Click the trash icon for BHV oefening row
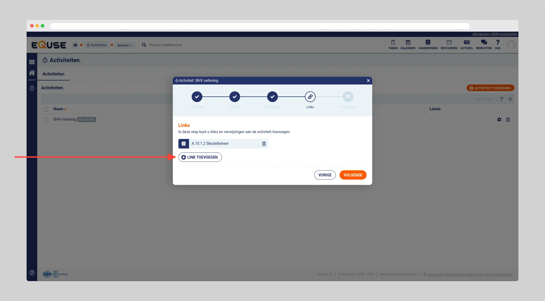The image size is (545, 301). coord(508,120)
